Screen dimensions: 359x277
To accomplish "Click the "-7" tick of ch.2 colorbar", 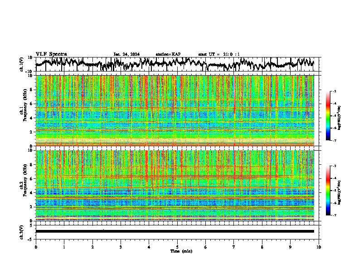I will point(335,215).
